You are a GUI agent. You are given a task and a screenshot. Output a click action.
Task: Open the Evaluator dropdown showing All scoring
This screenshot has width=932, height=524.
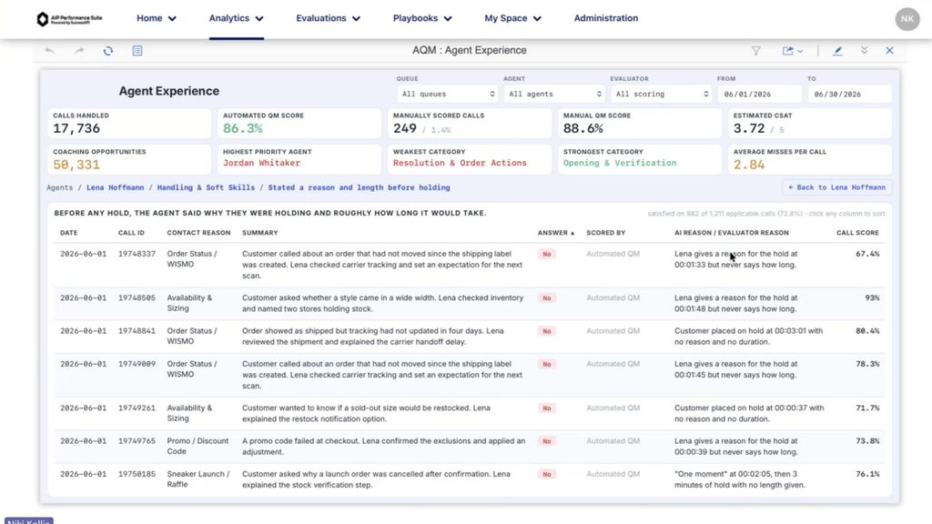coord(662,94)
